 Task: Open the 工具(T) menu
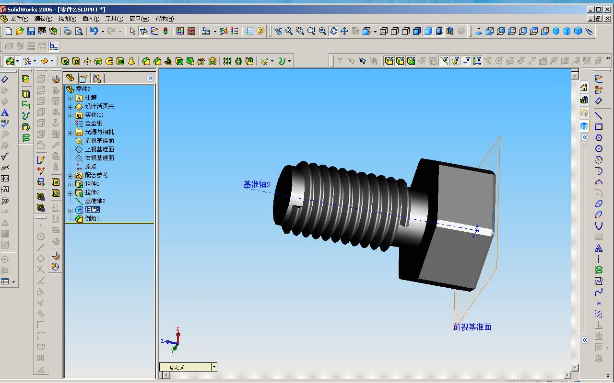coord(114,19)
